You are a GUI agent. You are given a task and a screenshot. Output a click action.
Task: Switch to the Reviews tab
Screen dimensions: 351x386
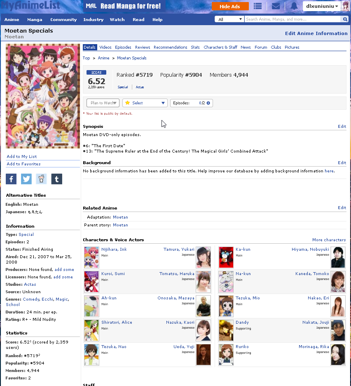tap(143, 47)
